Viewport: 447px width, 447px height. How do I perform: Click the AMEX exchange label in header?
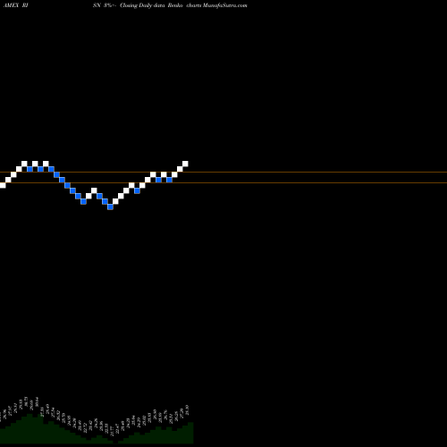coord(12,5)
